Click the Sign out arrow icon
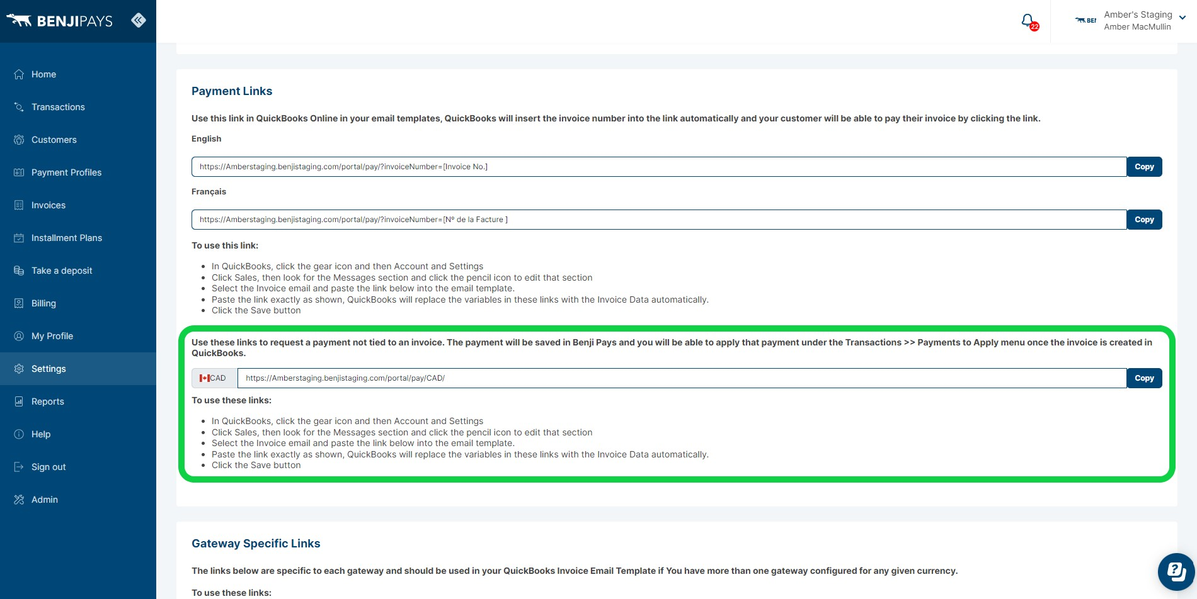 pyautogui.click(x=19, y=467)
